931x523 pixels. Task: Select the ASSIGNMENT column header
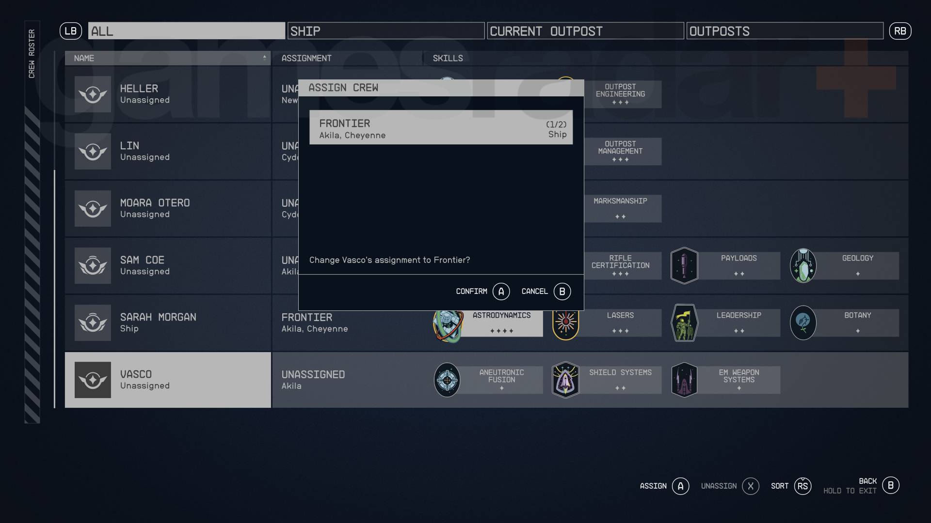pos(307,58)
